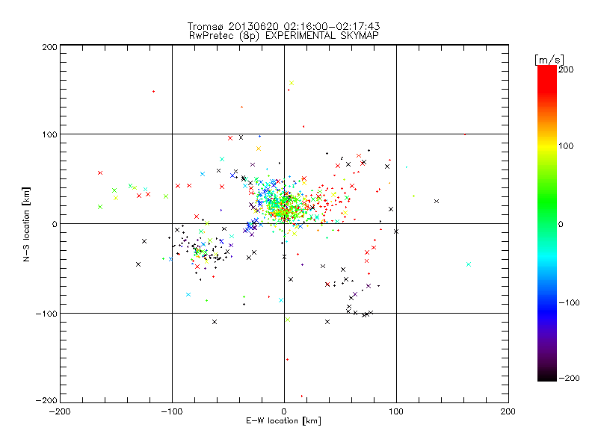Viewport: 598px width, 448px height.
Task: Click the y-axis '0' tick label
Action: pos(55,224)
